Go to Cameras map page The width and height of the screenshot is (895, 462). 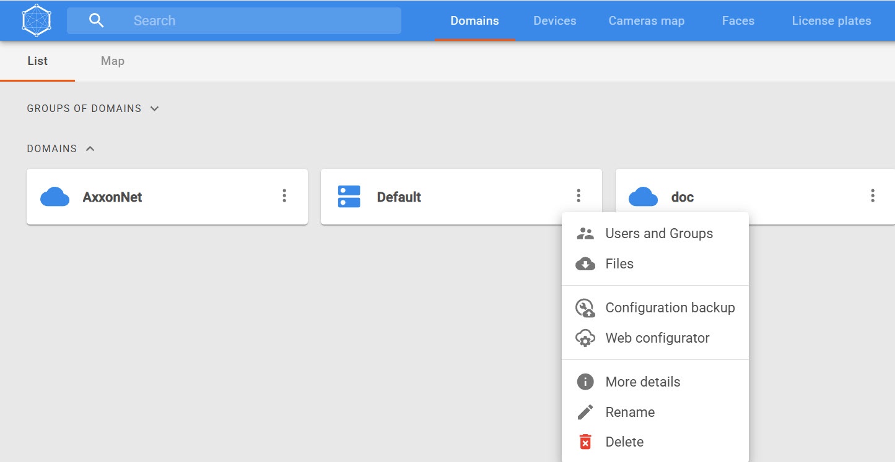point(646,21)
